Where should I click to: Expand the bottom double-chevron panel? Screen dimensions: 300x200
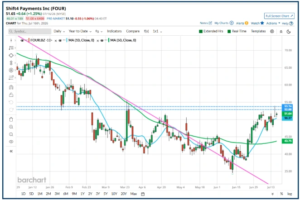coord(272,194)
